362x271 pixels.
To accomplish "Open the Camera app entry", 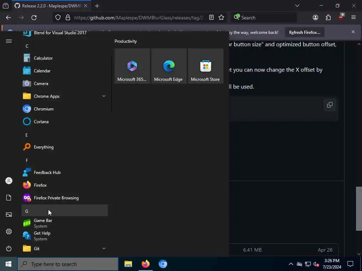I will click(x=65, y=83).
